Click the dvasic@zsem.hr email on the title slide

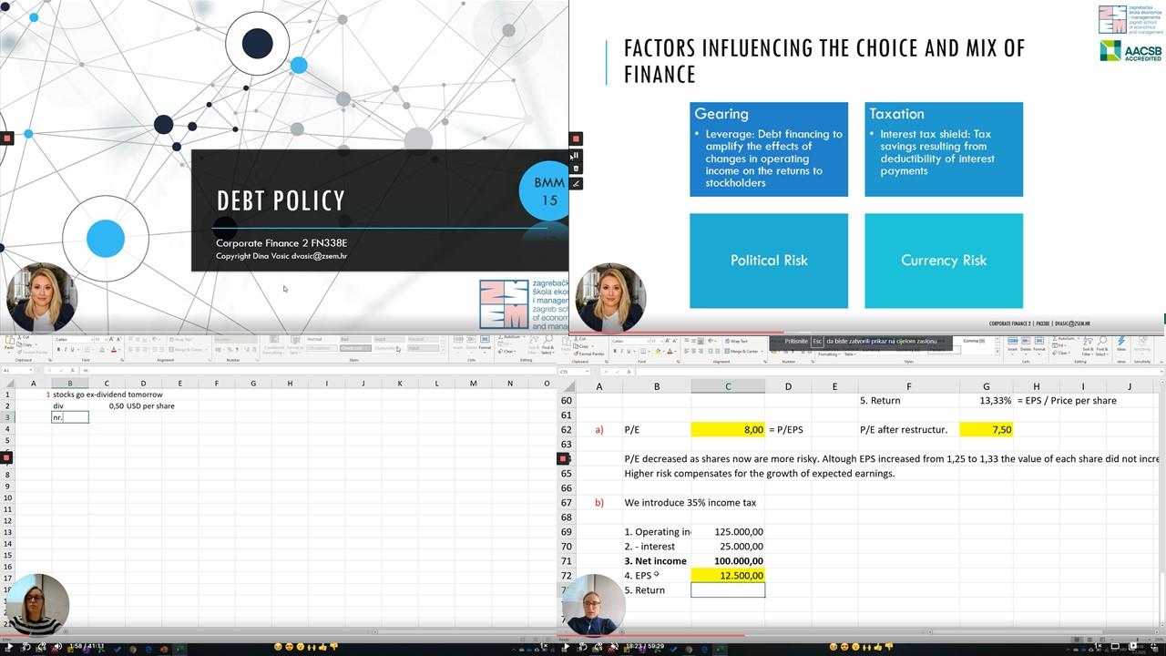[319, 256]
